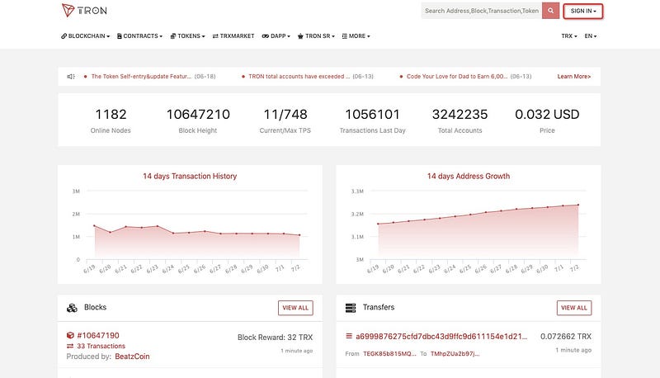Open transfer hash a6999876275cfd7dbc43

click(x=441, y=337)
